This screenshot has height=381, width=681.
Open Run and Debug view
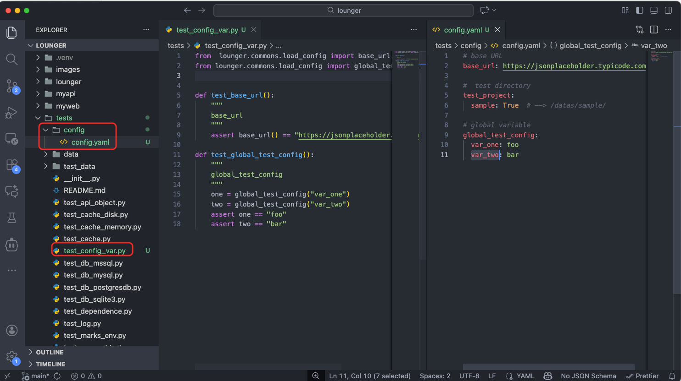[x=12, y=113]
